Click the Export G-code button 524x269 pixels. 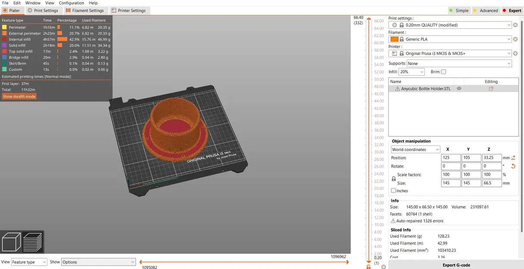(x=456, y=265)
